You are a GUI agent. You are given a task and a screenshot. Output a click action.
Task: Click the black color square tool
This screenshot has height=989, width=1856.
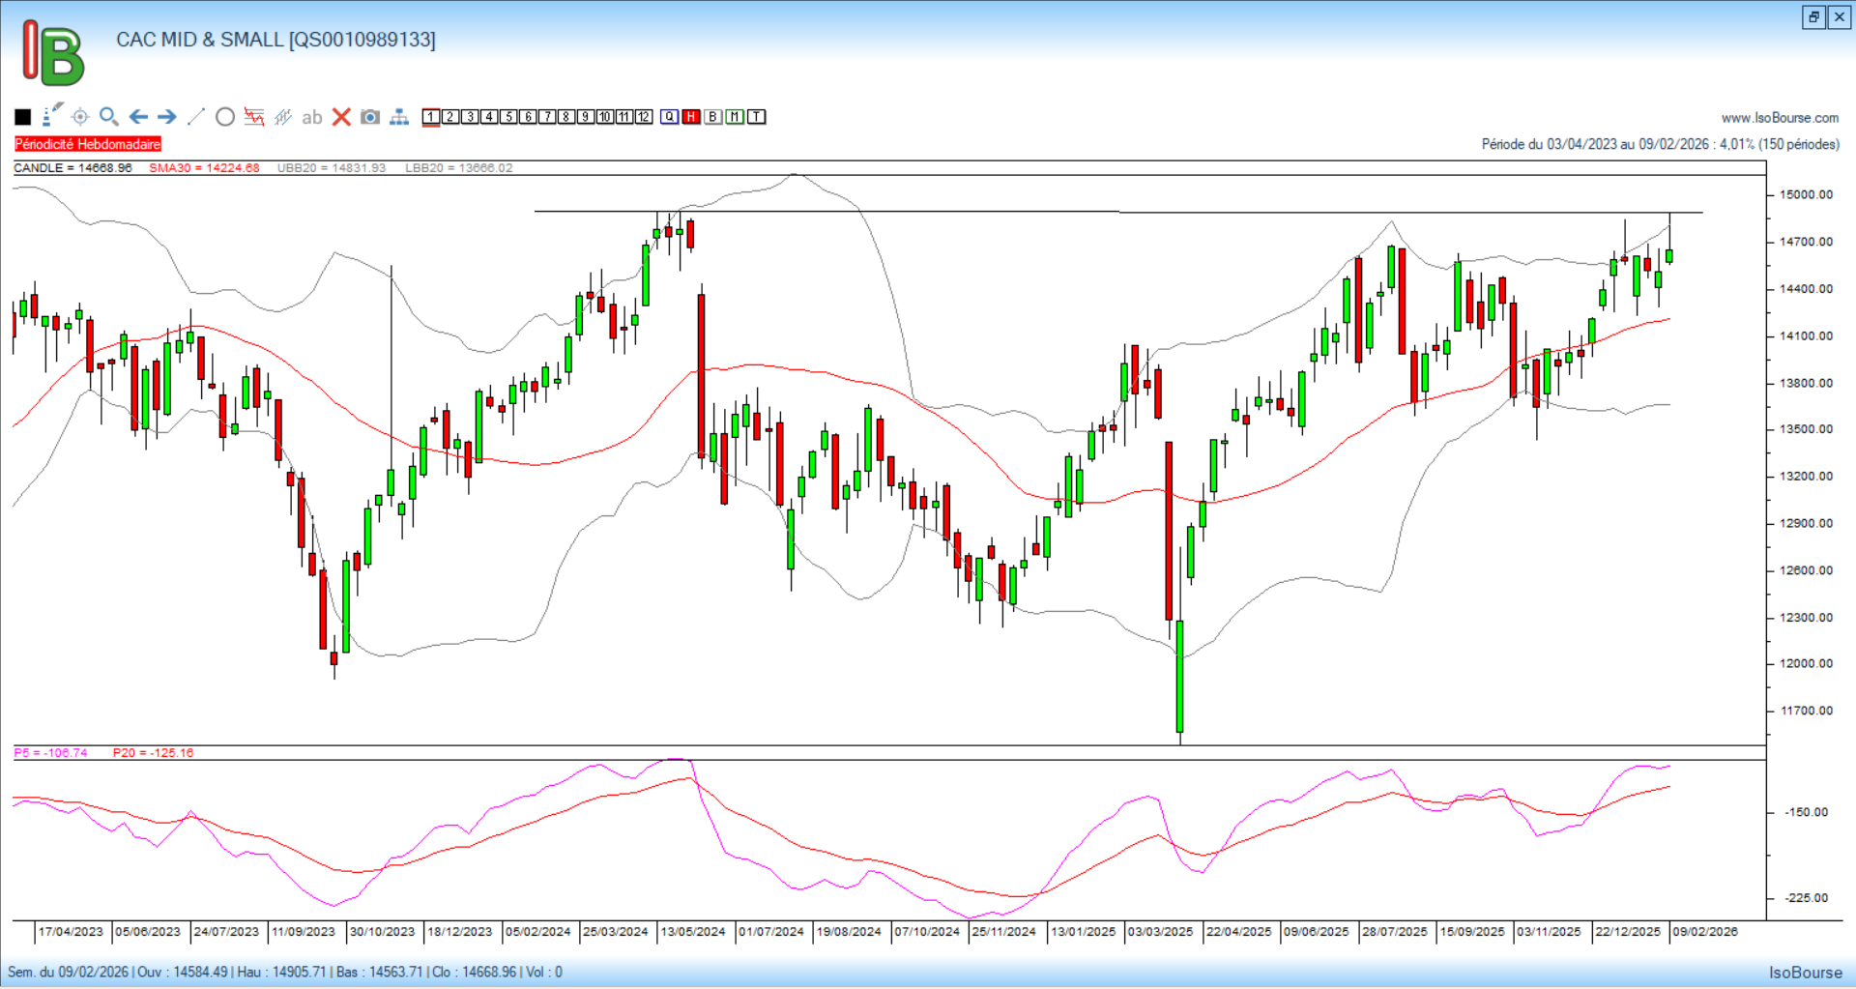click(x=23, y=117)
